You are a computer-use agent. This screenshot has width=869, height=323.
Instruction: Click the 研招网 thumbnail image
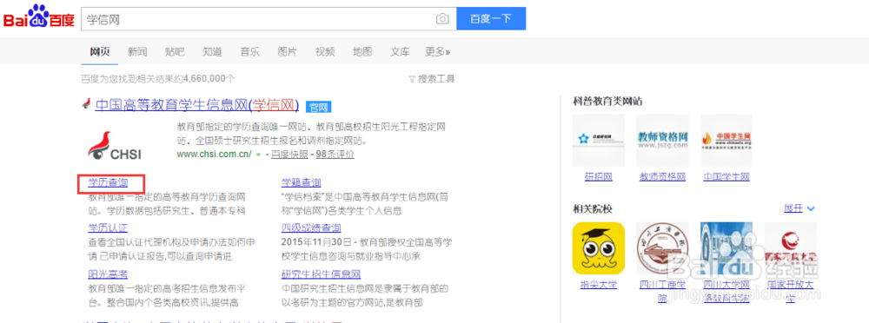coord(599,140)
